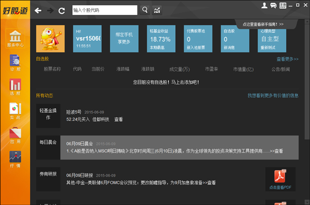Sort by 市盈率 column header

click(x=211, y=69)
